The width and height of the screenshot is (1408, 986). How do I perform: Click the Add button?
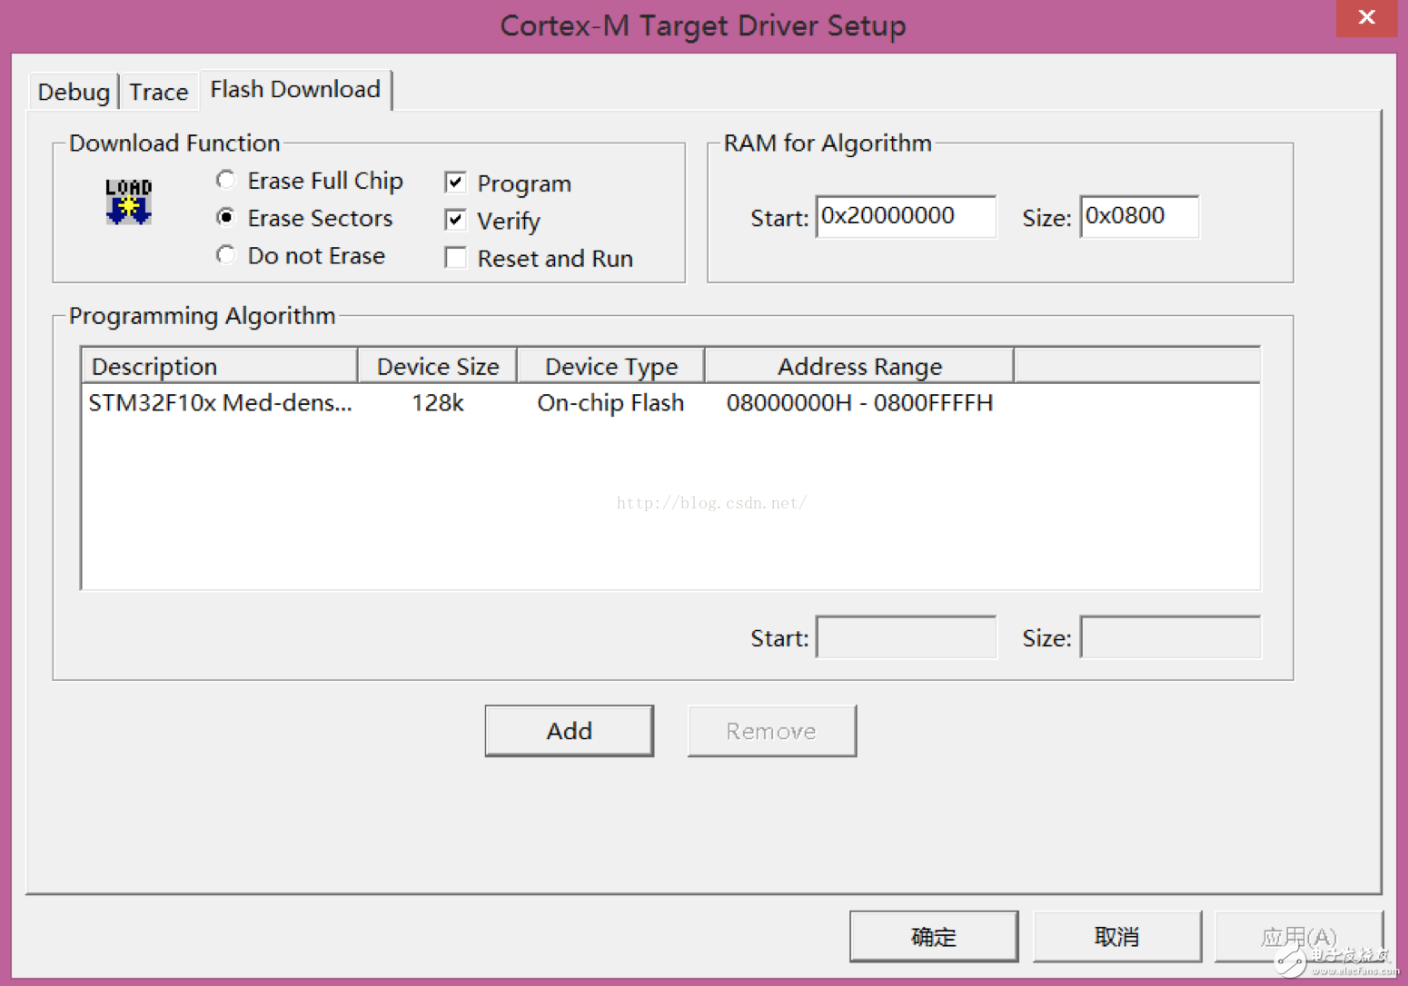tap(569, 730)
